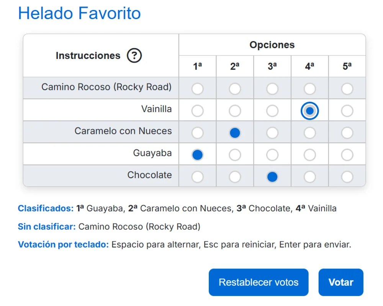Rank Guayaba as 5ª choice

point(347,154)
